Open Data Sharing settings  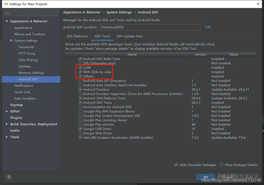point(28,60)
